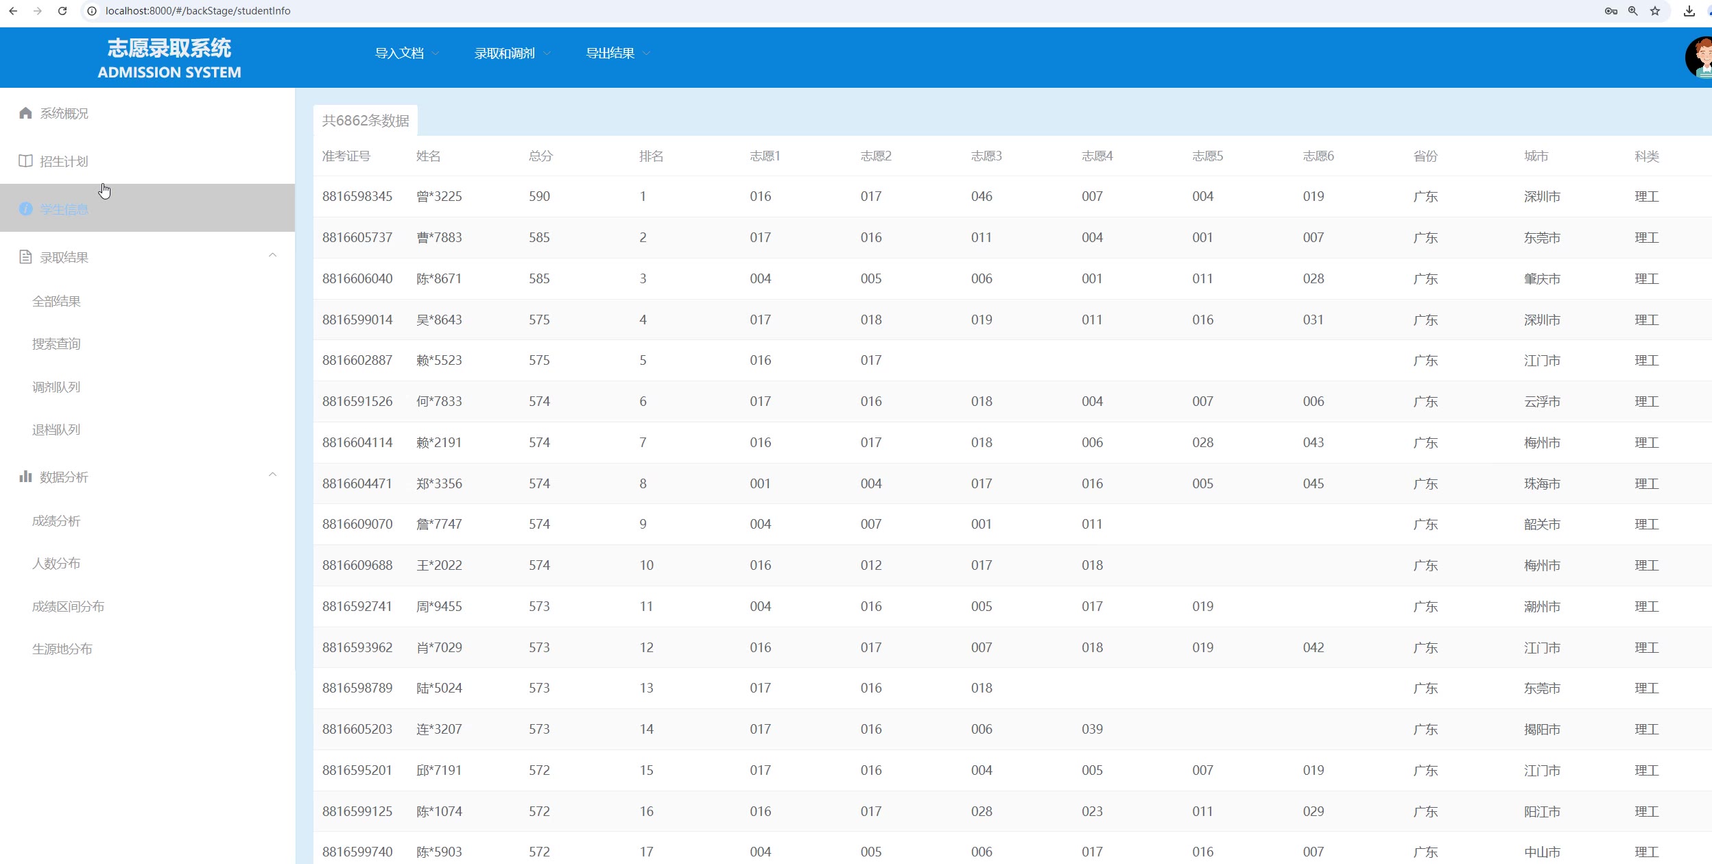Image resolution: width=1712 pixels, height=864 pixels.
Task: Open the user avatar in the header
Action: click(x=1700, y=58)
